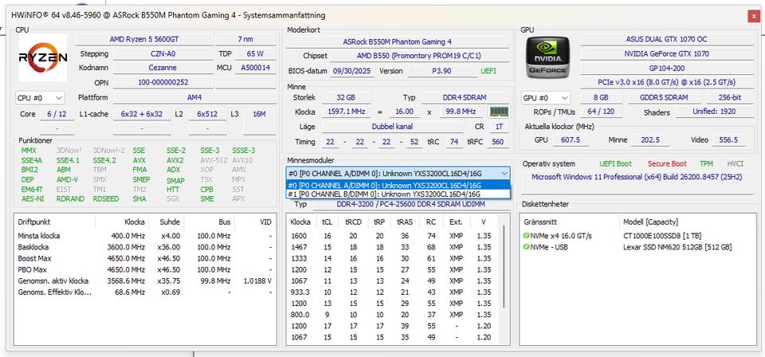
Task: Click the AM4 platform value
Action: (194, 97)
